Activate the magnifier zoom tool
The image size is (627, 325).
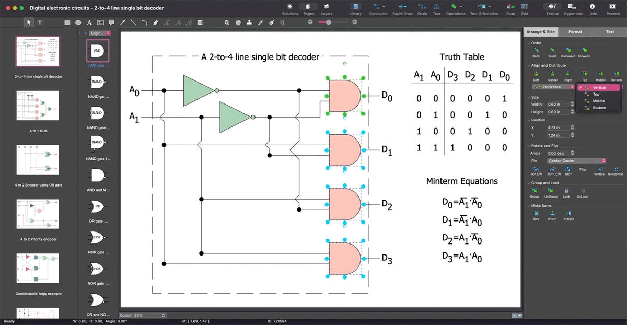tap(227, 22)
